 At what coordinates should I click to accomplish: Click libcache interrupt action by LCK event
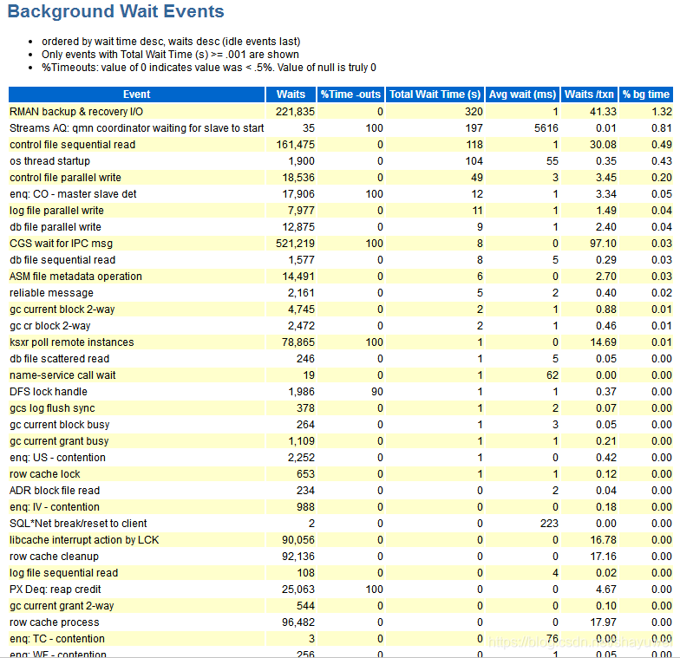(x=84, y=539)
